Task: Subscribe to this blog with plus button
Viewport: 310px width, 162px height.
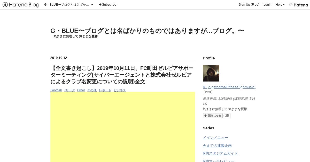Action: [x=107, y=5]
